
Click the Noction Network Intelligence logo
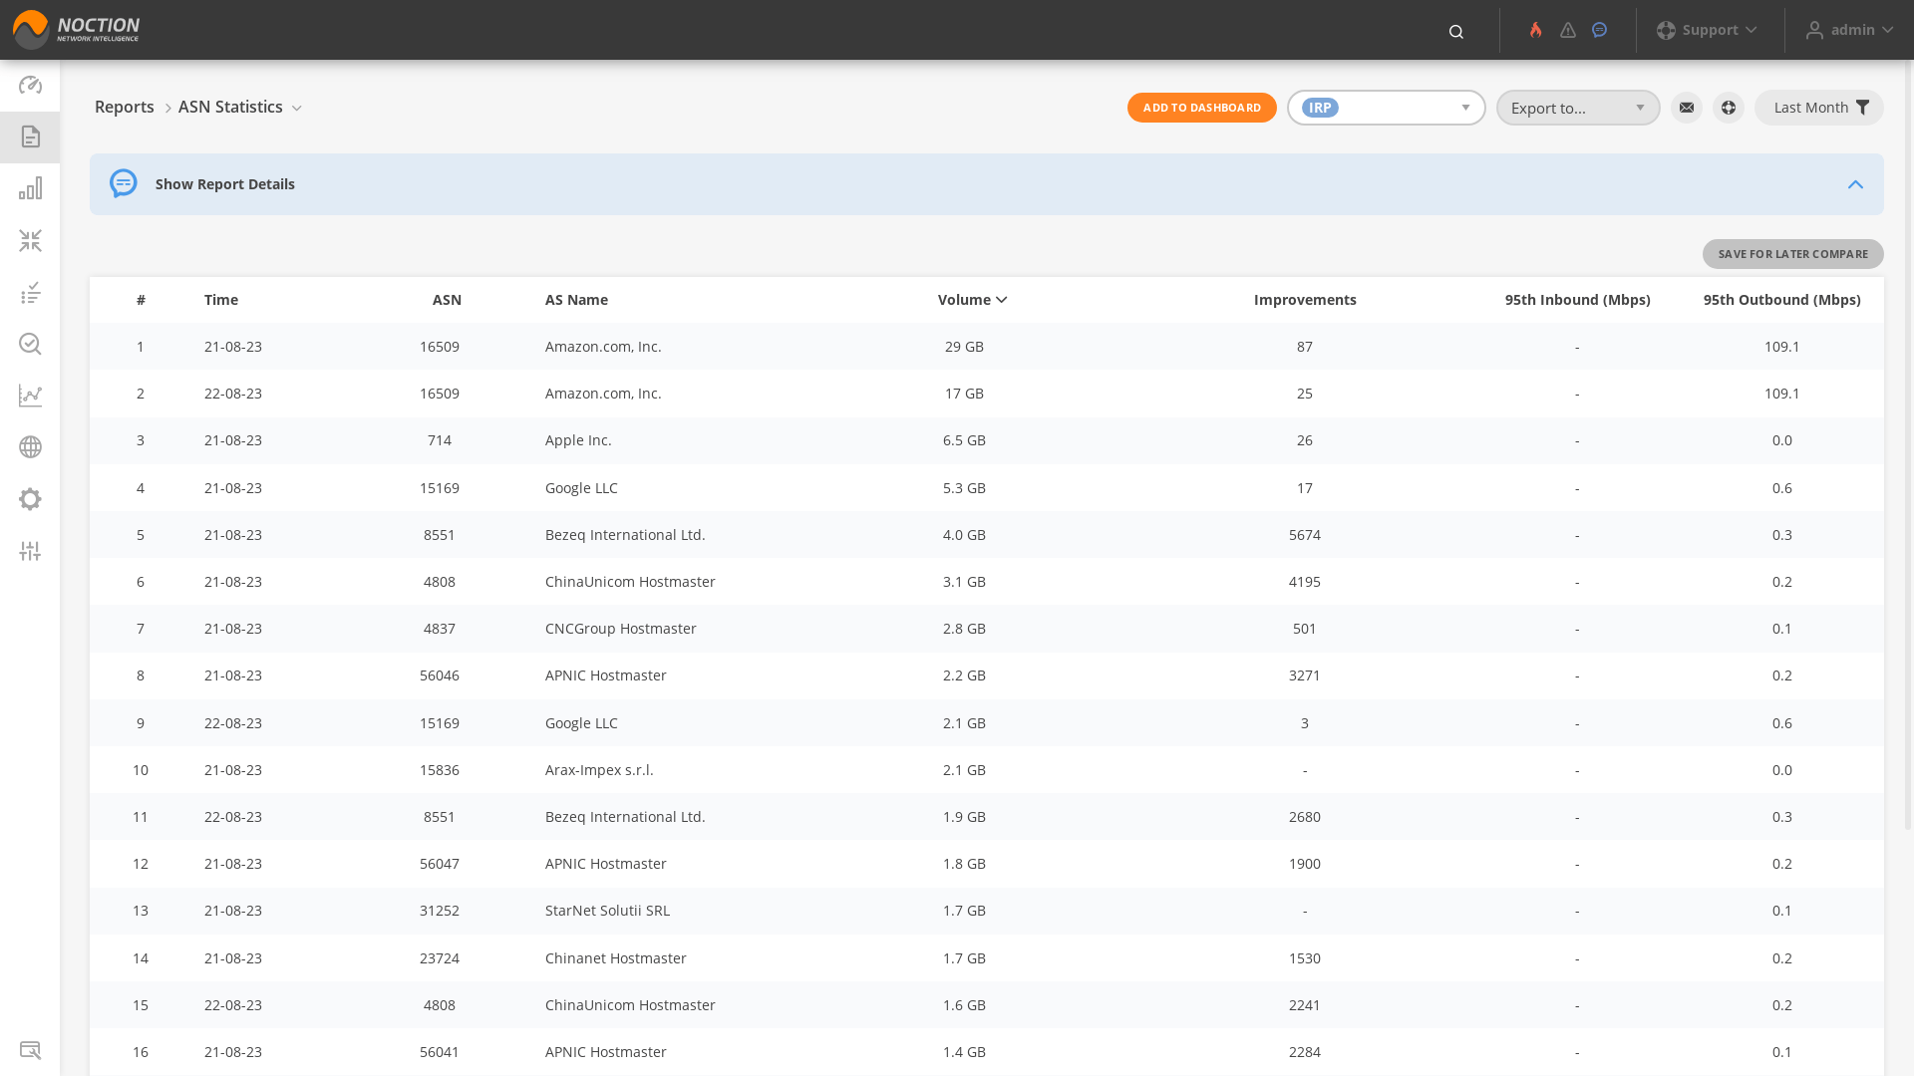point(76,29)
